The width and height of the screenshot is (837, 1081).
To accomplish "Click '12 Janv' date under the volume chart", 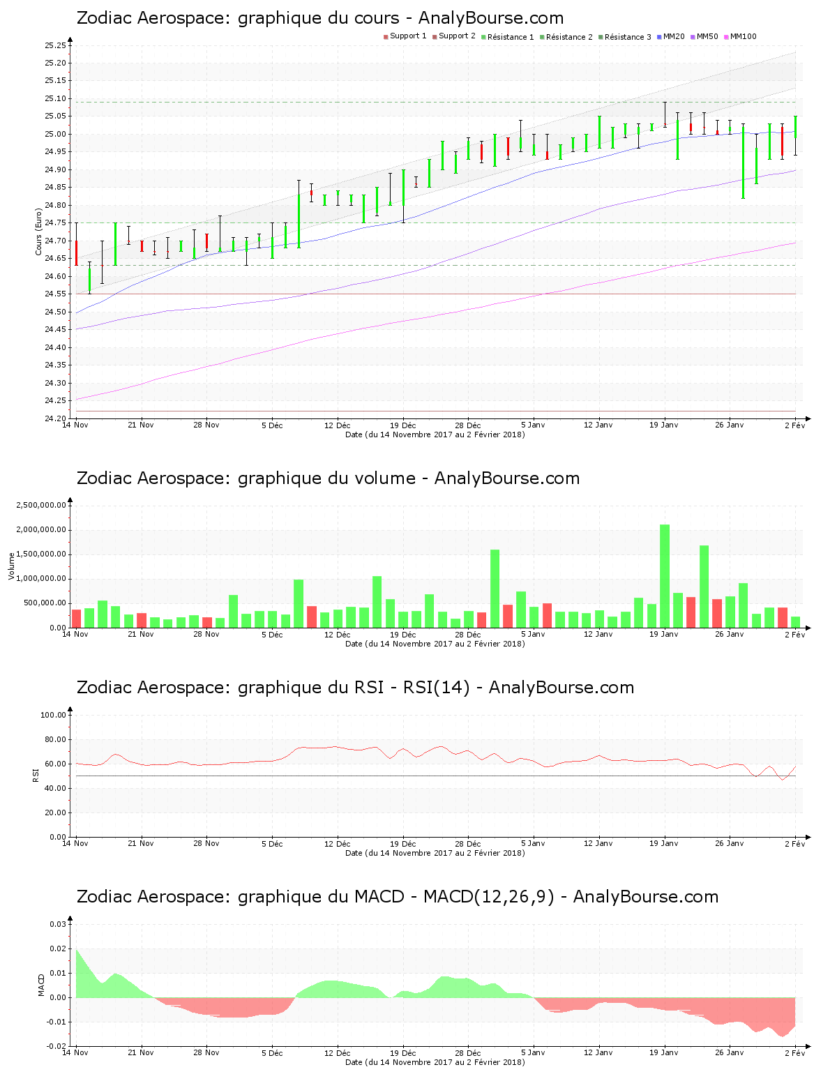I will coord(598,635).
